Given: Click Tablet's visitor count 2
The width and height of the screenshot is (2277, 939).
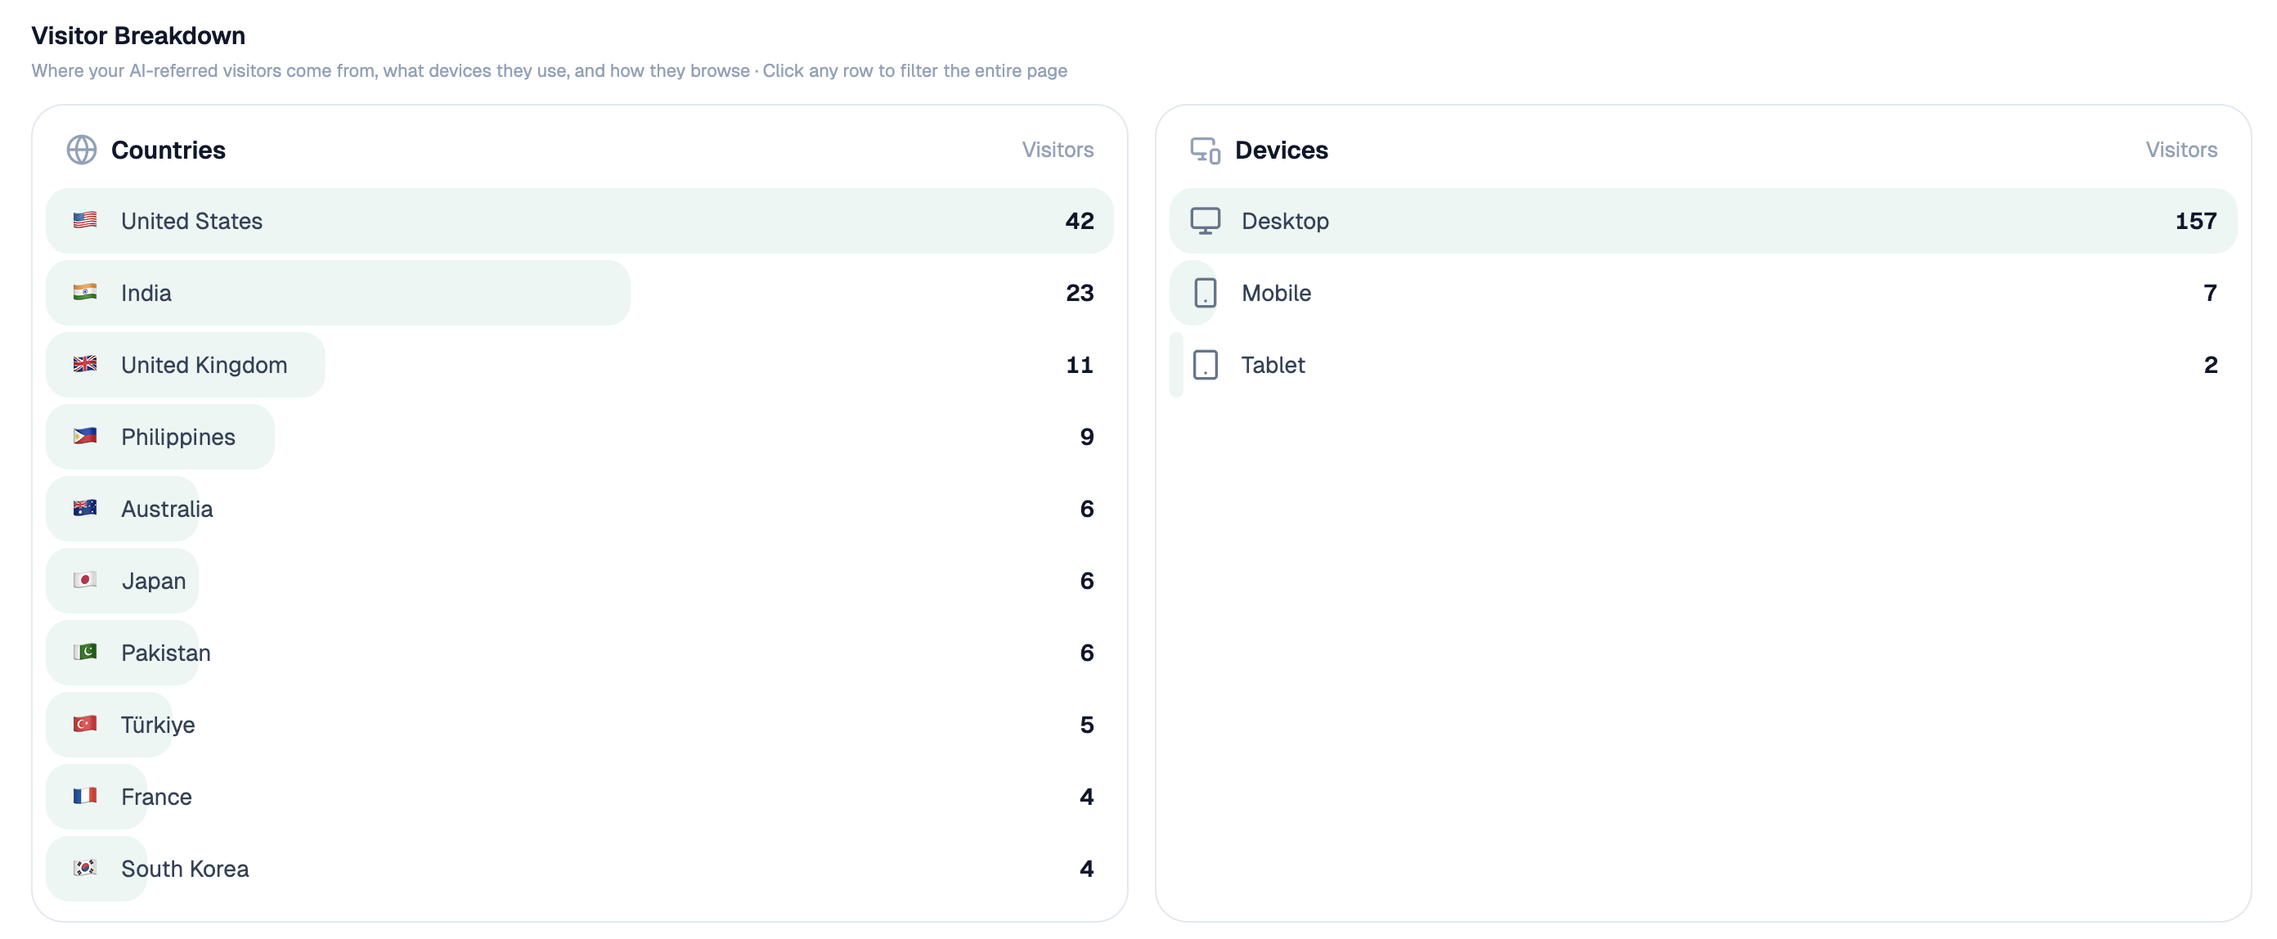Looking at the screenshot, I should tap(2210, 365).
